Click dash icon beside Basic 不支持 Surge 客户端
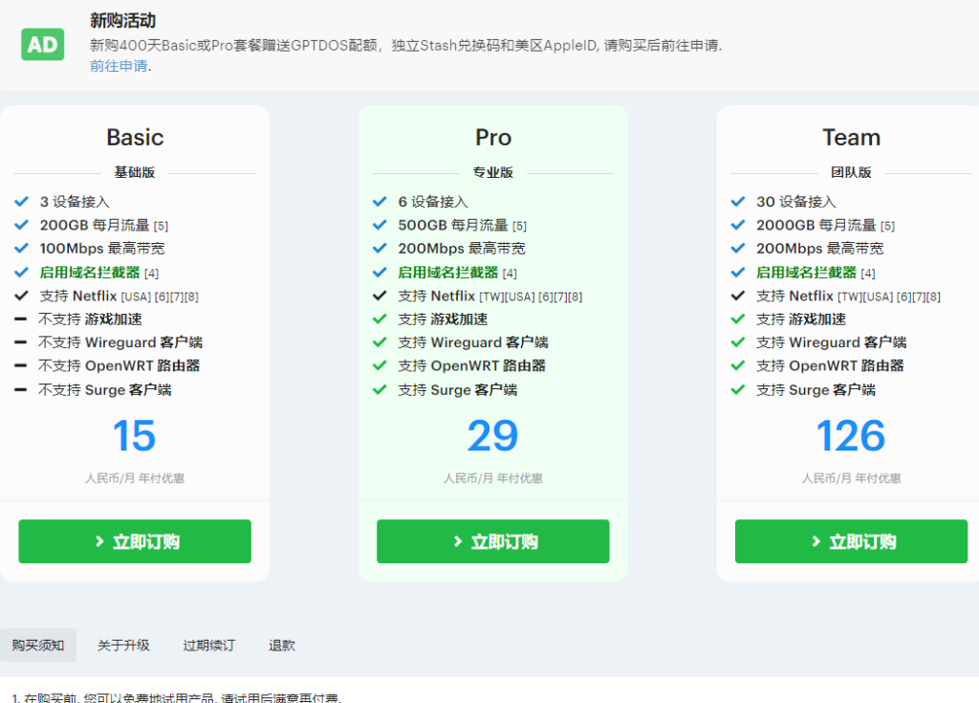 point(21,390)
